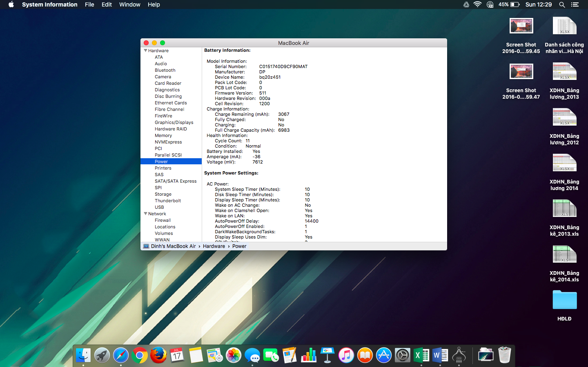The image size is (588, 367).
Task: Open the File menu
Action: click(x=89, y=4)
